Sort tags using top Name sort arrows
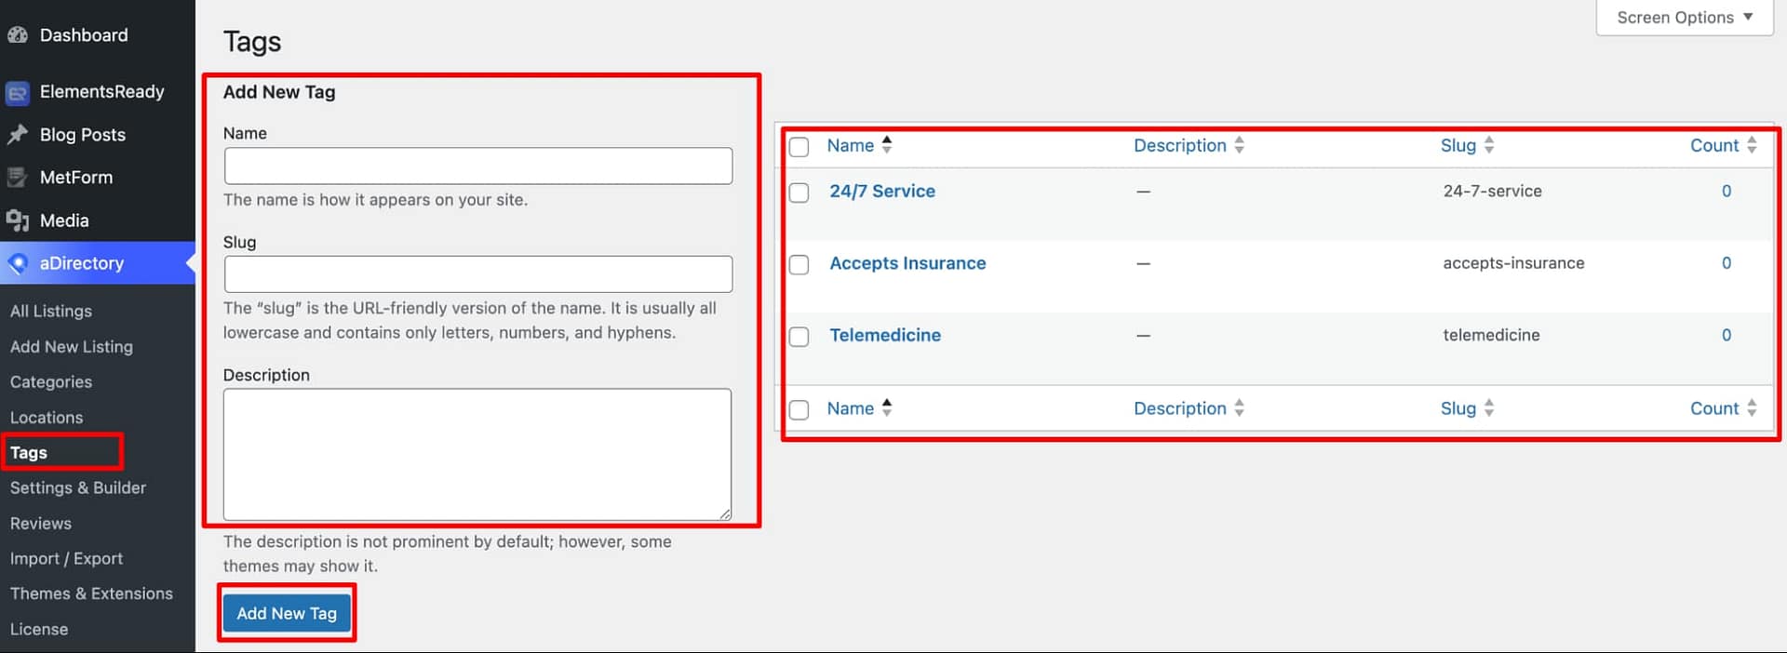This screenshot has width=1787, height=653. tap(886, 145)
